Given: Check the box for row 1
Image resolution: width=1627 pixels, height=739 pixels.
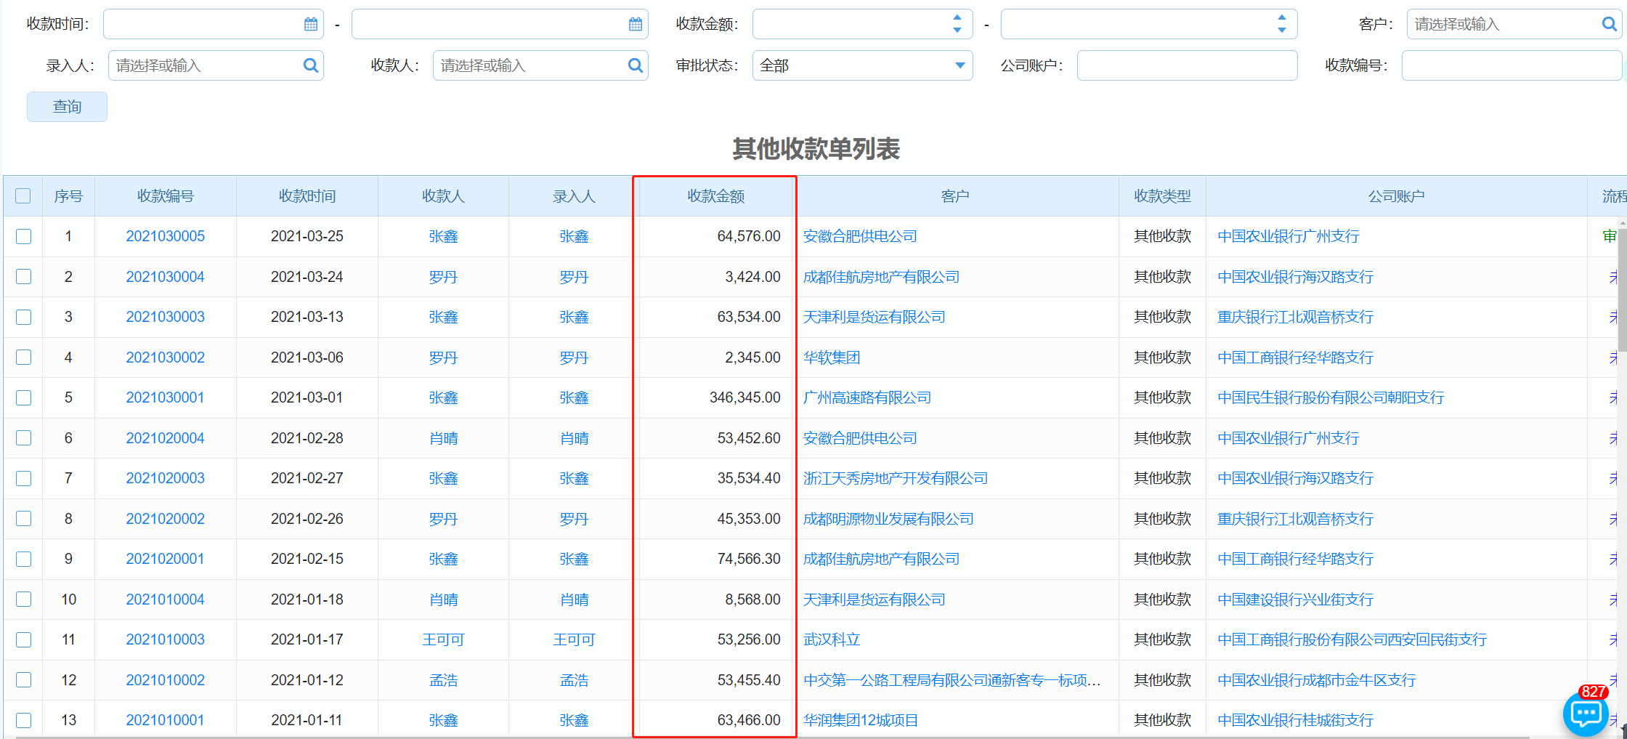Looking at the screenshot, I should coord(23,236).
